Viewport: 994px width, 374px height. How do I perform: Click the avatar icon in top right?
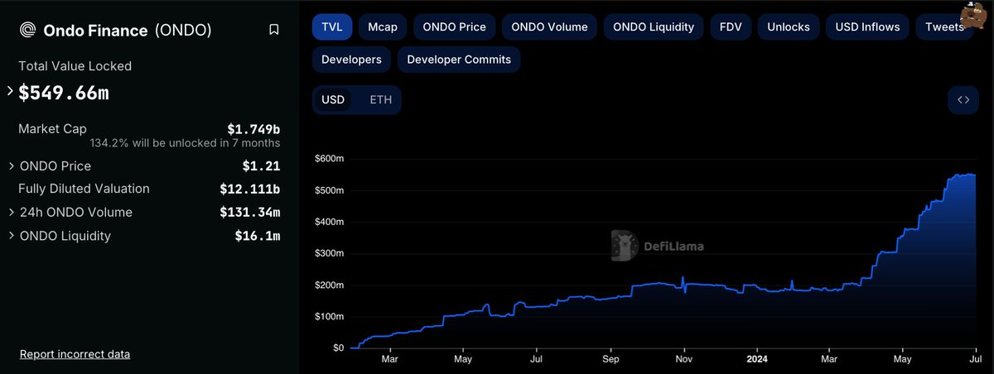coord(975,14)
